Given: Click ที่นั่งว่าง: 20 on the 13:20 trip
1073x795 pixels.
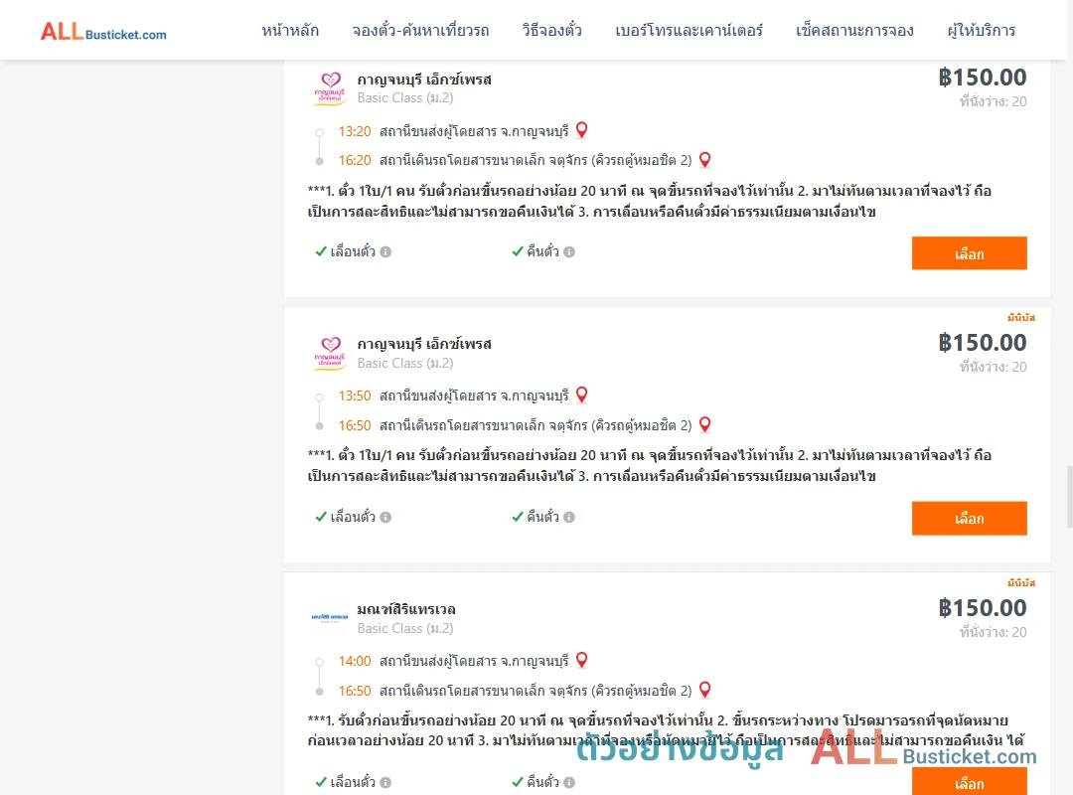Looking at the screenshot, I should click(x=993, y=101).
